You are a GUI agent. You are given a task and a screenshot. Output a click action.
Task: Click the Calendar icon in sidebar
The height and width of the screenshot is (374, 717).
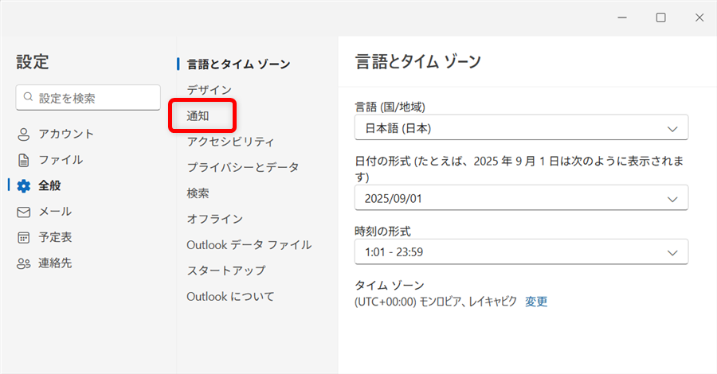click(24, 237)
